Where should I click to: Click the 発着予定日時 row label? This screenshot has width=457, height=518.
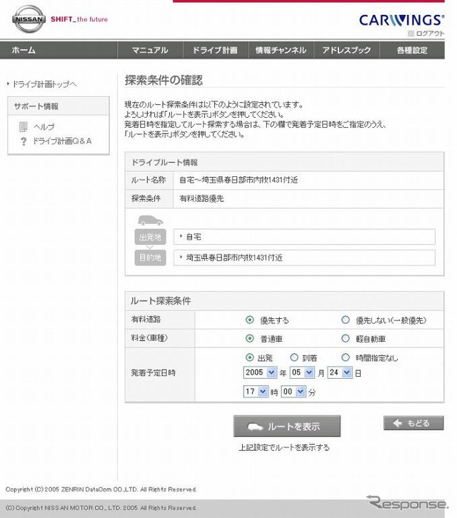tap(154, 373)
